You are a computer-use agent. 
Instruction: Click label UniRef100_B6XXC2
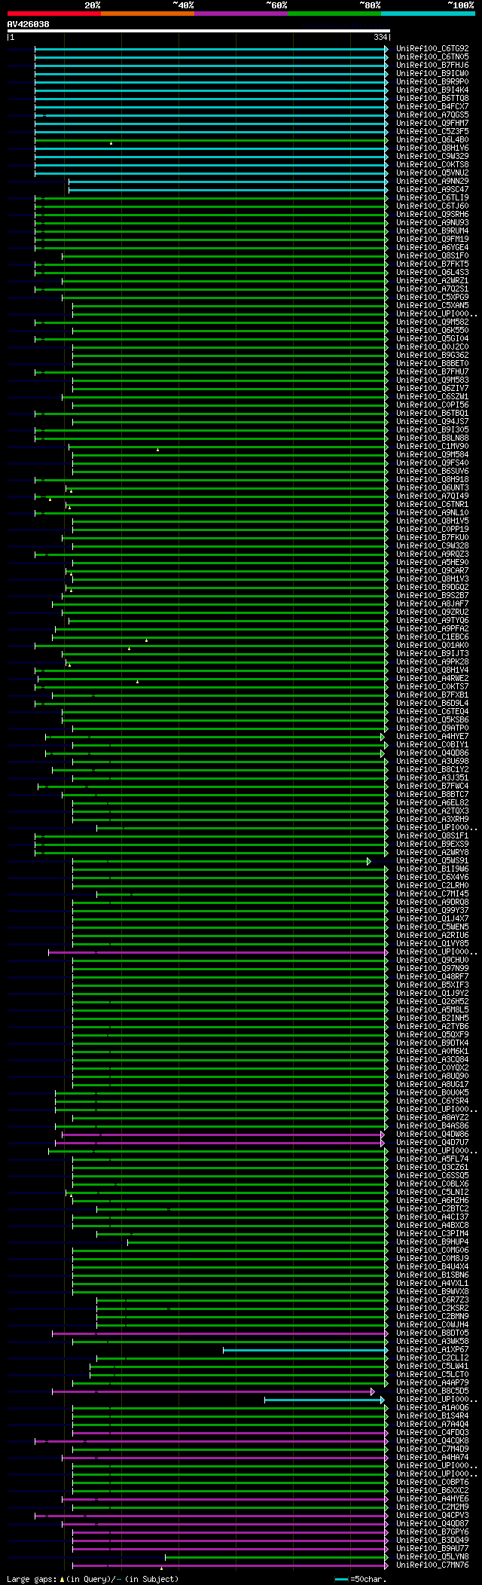click(x=432, y=1491)
